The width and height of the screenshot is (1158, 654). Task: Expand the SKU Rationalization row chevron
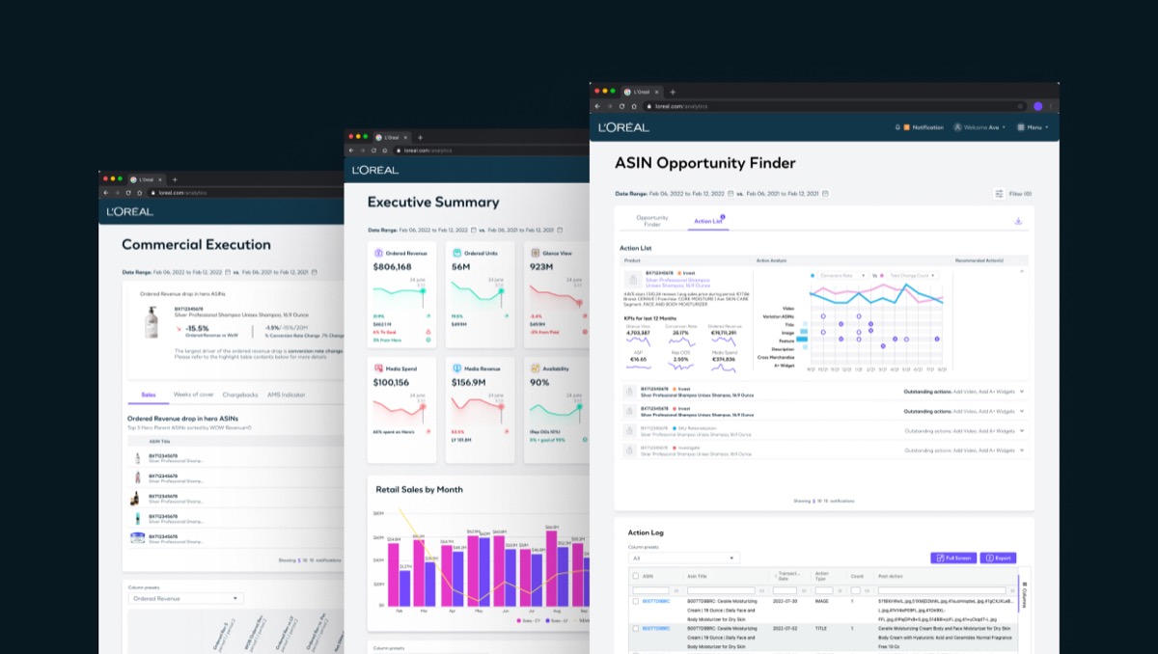pyautogui.click(x=1021, y=430)
